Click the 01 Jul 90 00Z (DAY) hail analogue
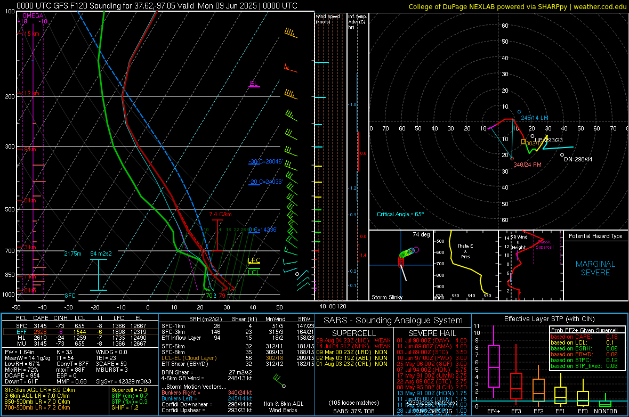Screen dimensions: 629x417 (x=432, y=340)
